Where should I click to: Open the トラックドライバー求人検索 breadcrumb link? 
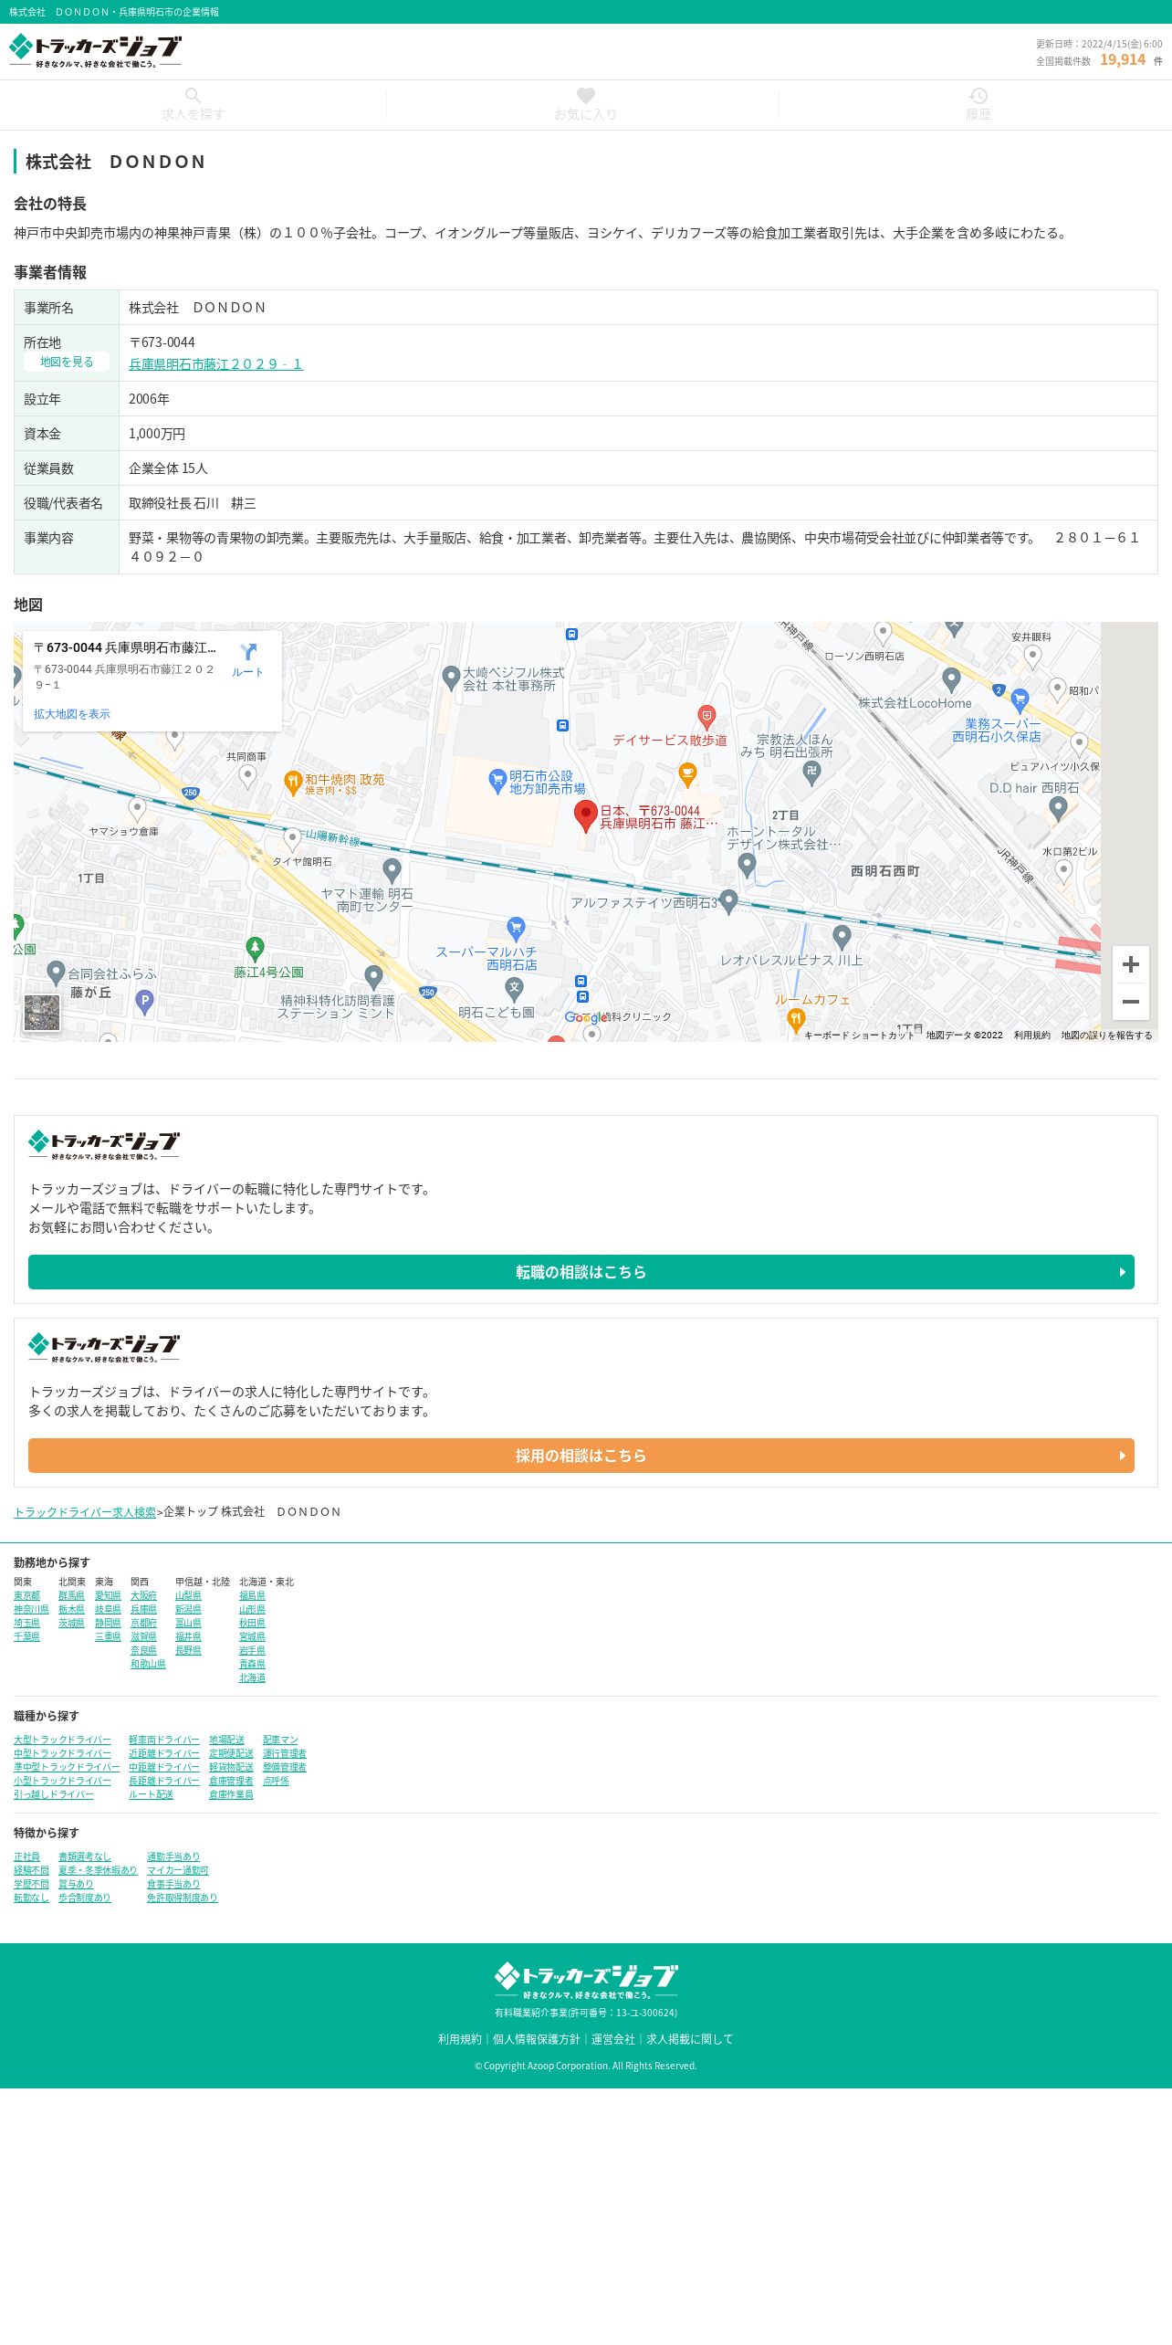click(x=85, y=1512)
